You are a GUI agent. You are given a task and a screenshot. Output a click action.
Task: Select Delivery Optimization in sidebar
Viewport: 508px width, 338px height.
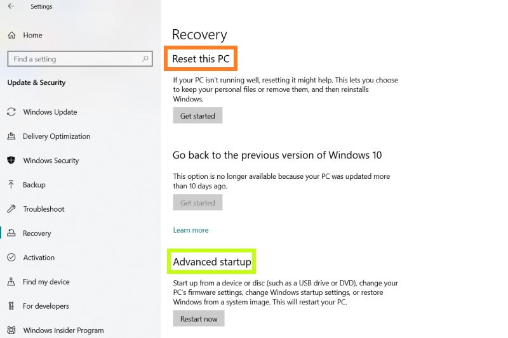(57, 136)
